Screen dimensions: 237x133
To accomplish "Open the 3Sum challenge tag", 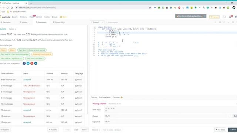I will (x=3, y=50).
